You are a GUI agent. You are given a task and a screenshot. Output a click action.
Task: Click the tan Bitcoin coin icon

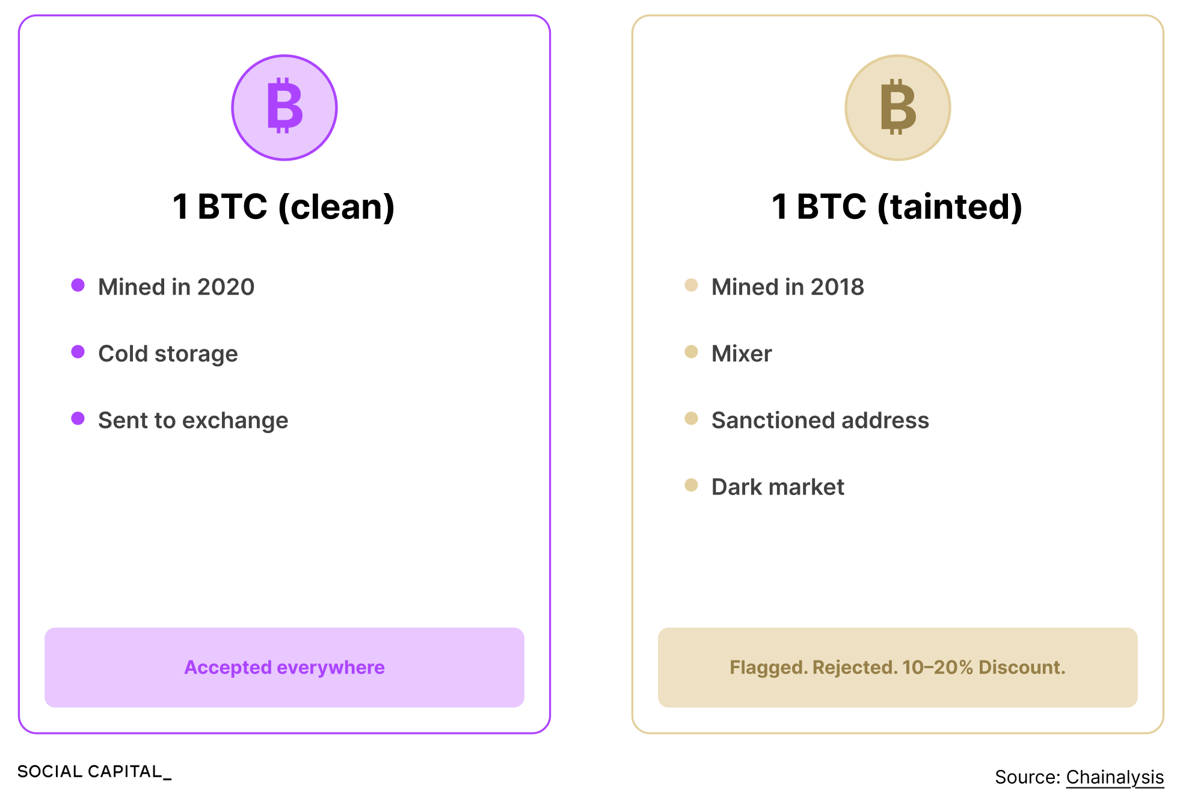898,108
